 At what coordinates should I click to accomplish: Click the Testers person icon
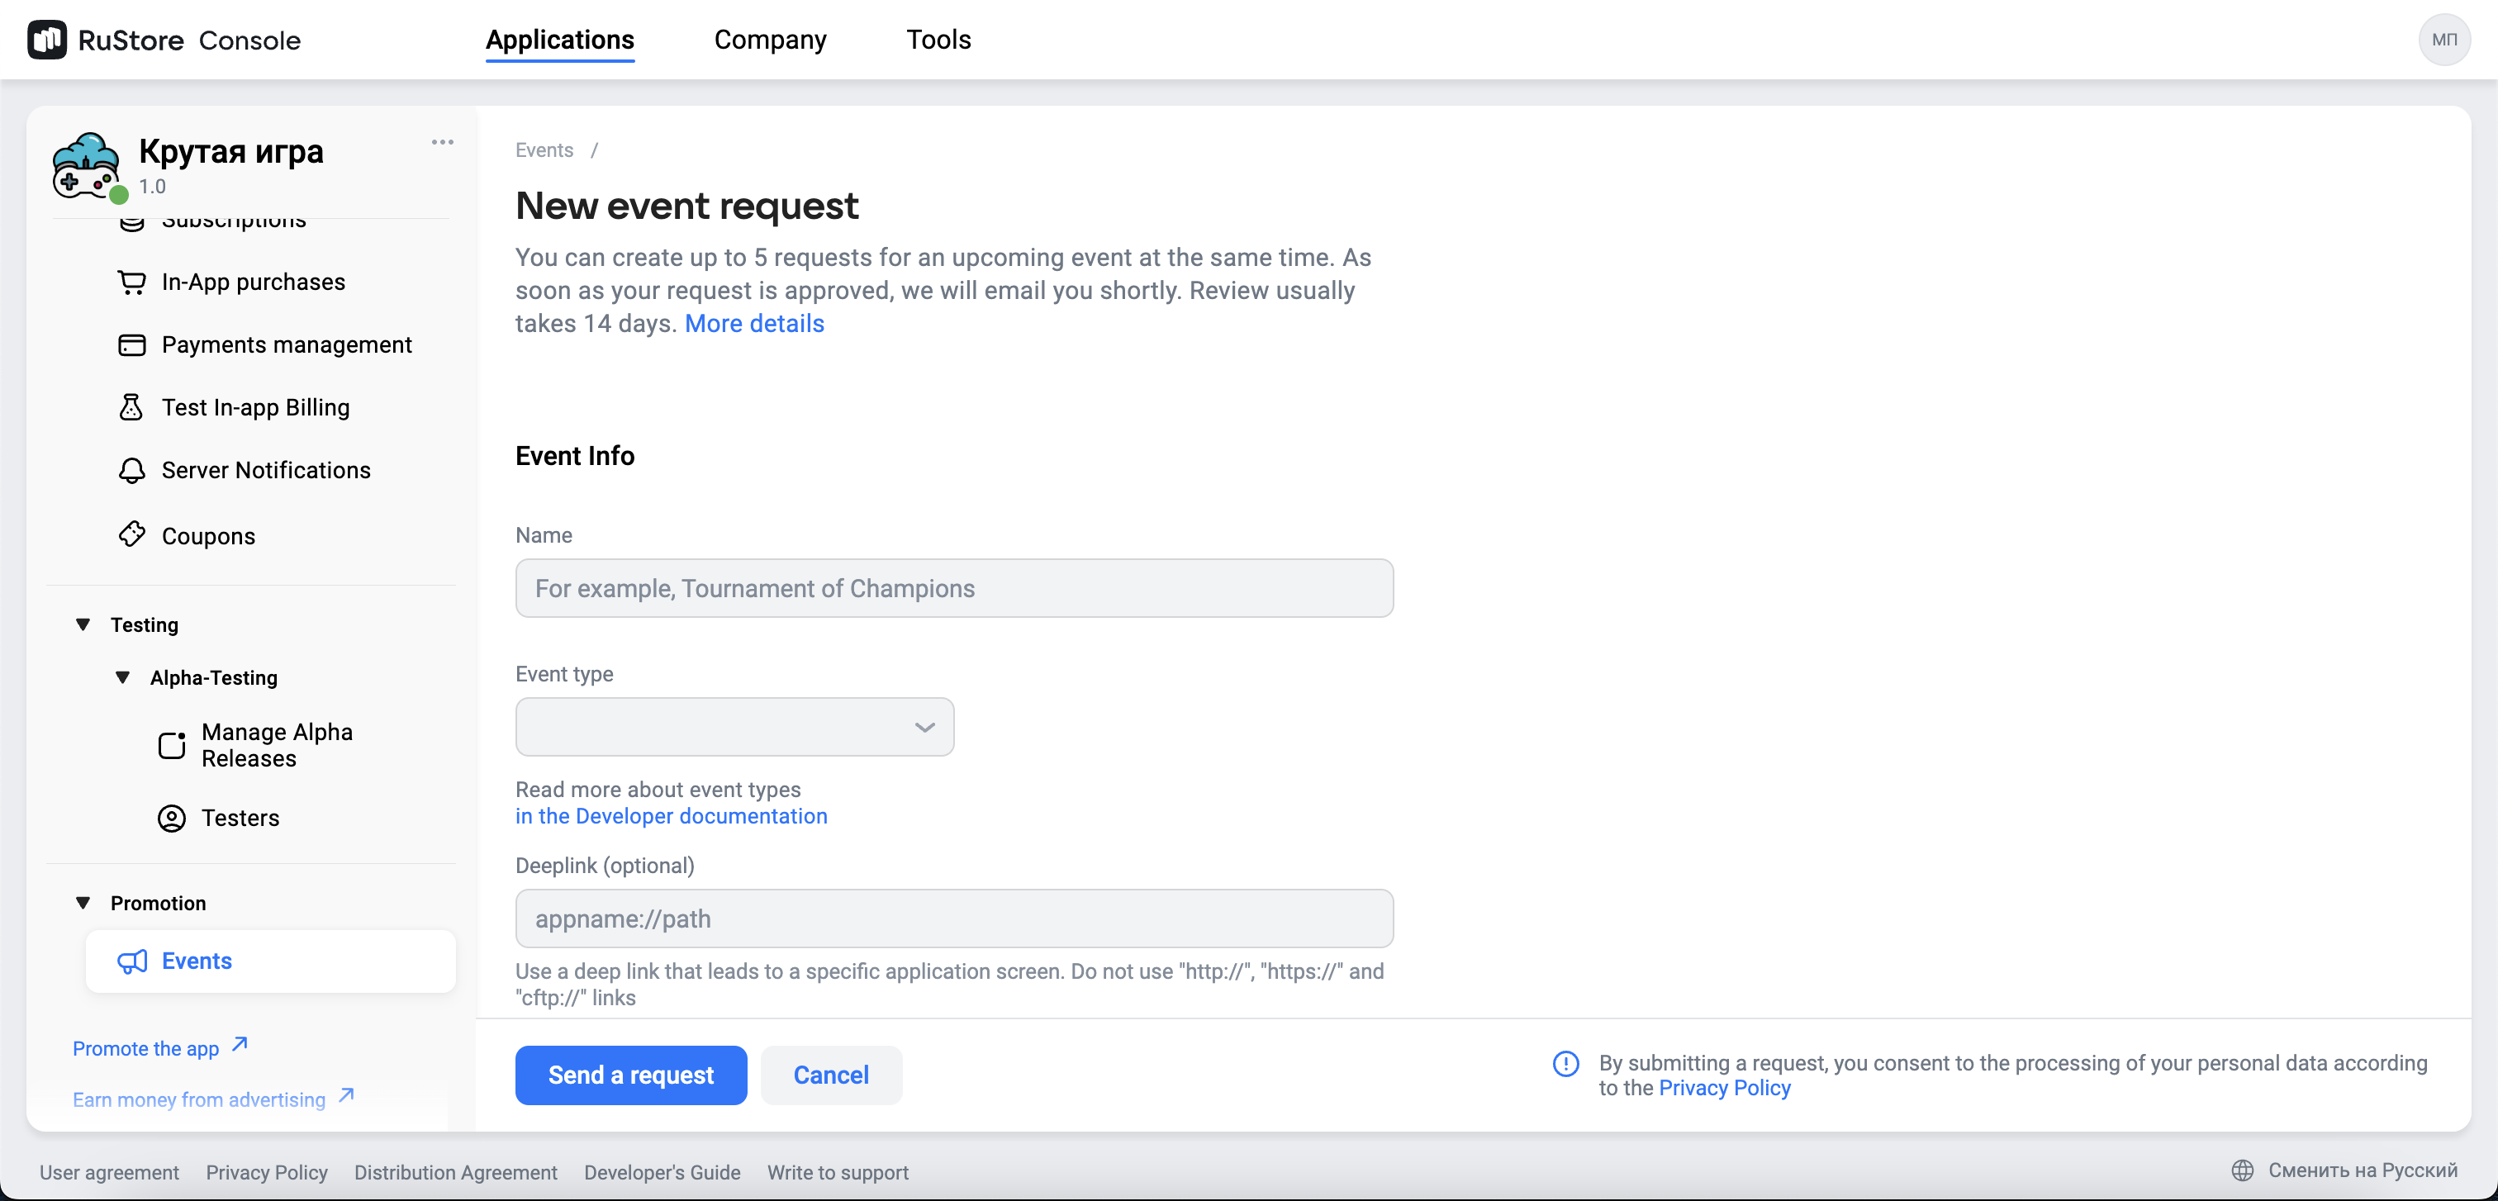(x=172, y=818)
